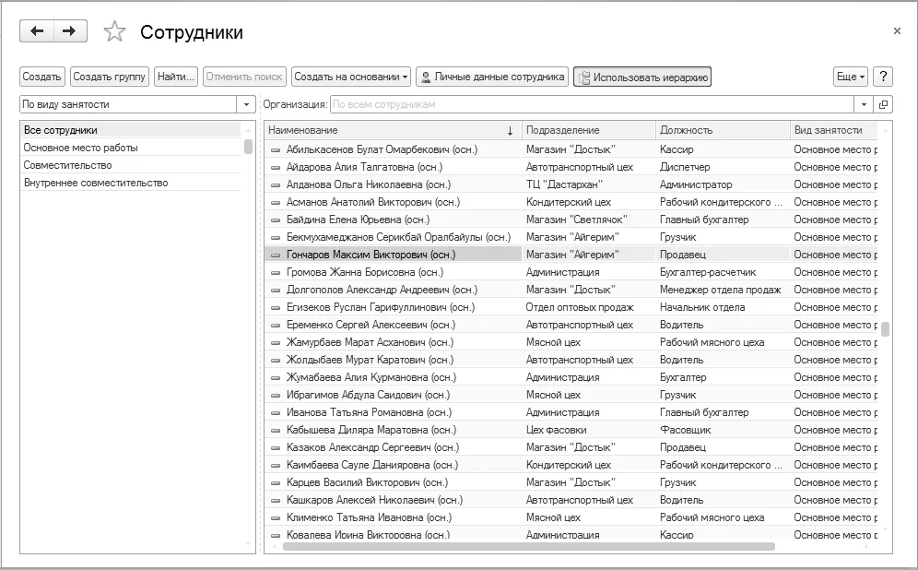Select Внутреннее совместительство filter
The width and height of the screenshot is (918, 570).
pyautogui.click(x=131, y=183)
